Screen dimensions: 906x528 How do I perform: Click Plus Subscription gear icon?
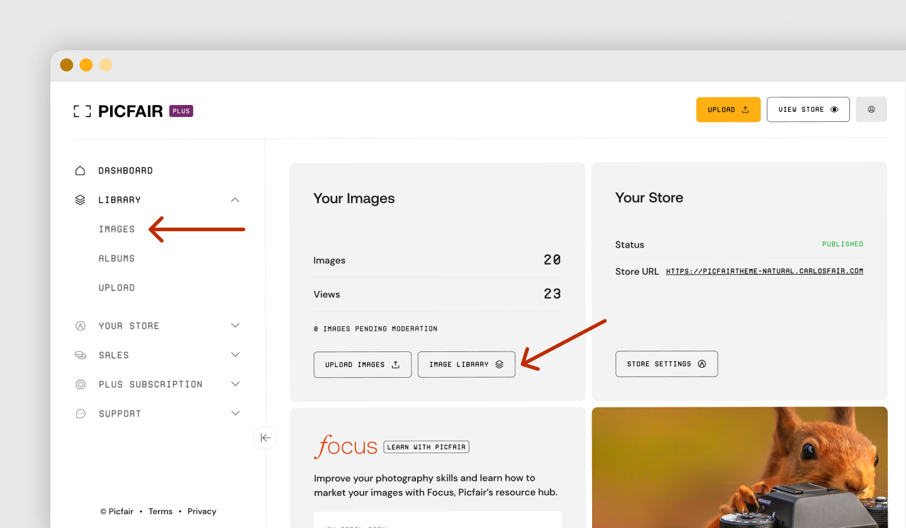(x=80, y=384)
